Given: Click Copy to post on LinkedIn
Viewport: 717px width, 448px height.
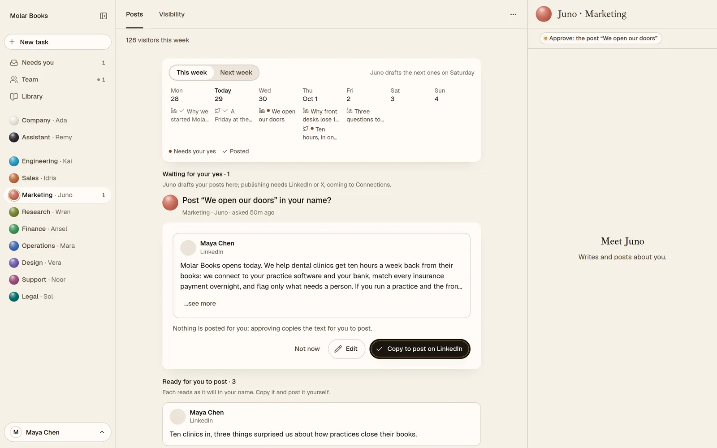Looking at the screenshot, I should point(420,349).
